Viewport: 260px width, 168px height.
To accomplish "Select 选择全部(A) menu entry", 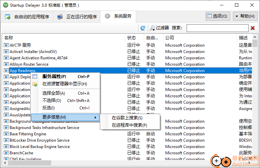I will 66,93.
